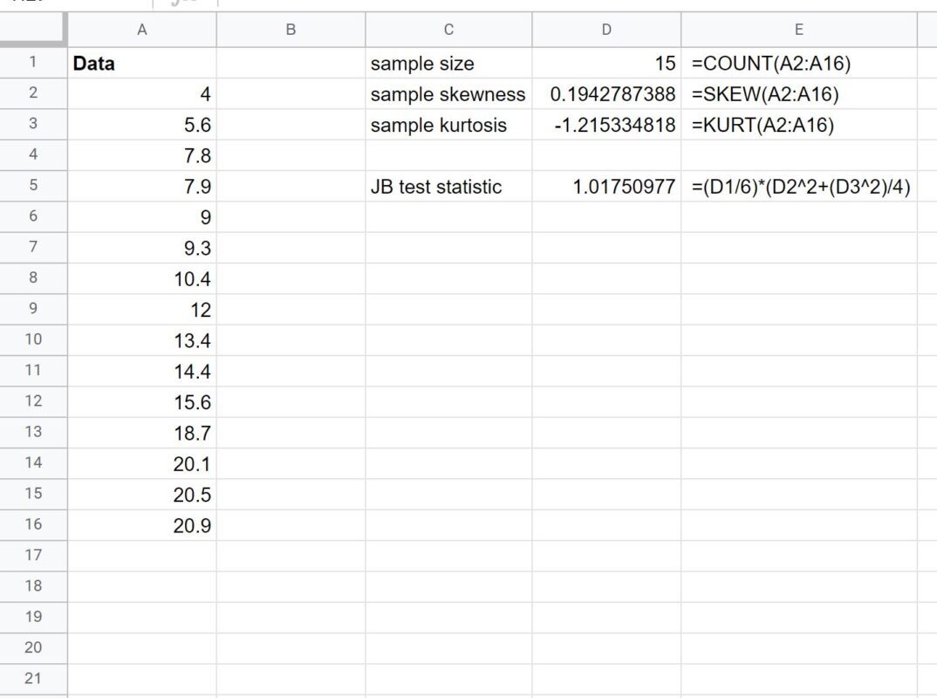The image size is (937, 698).
Task: Select column D header
Action: point(606,30)
